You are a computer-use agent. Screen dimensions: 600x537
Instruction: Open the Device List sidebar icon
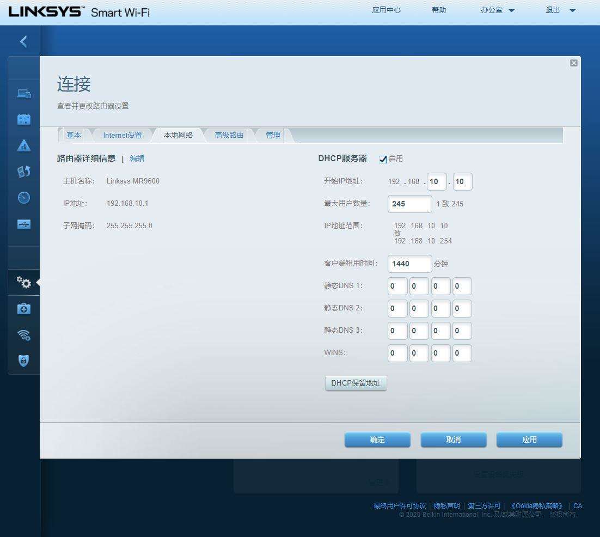click(24, 93)
